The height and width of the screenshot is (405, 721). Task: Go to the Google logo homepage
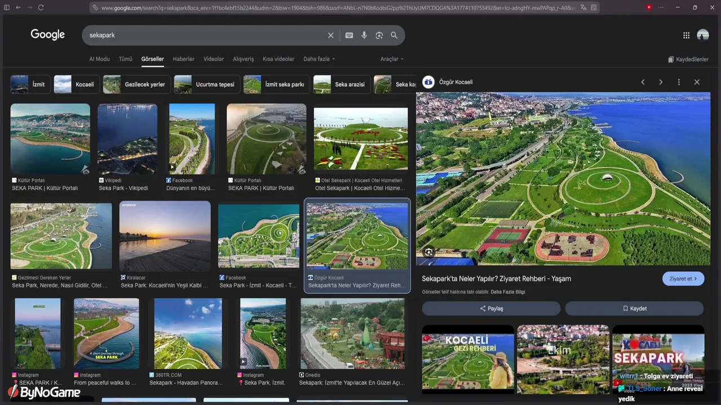click(48, 35)
